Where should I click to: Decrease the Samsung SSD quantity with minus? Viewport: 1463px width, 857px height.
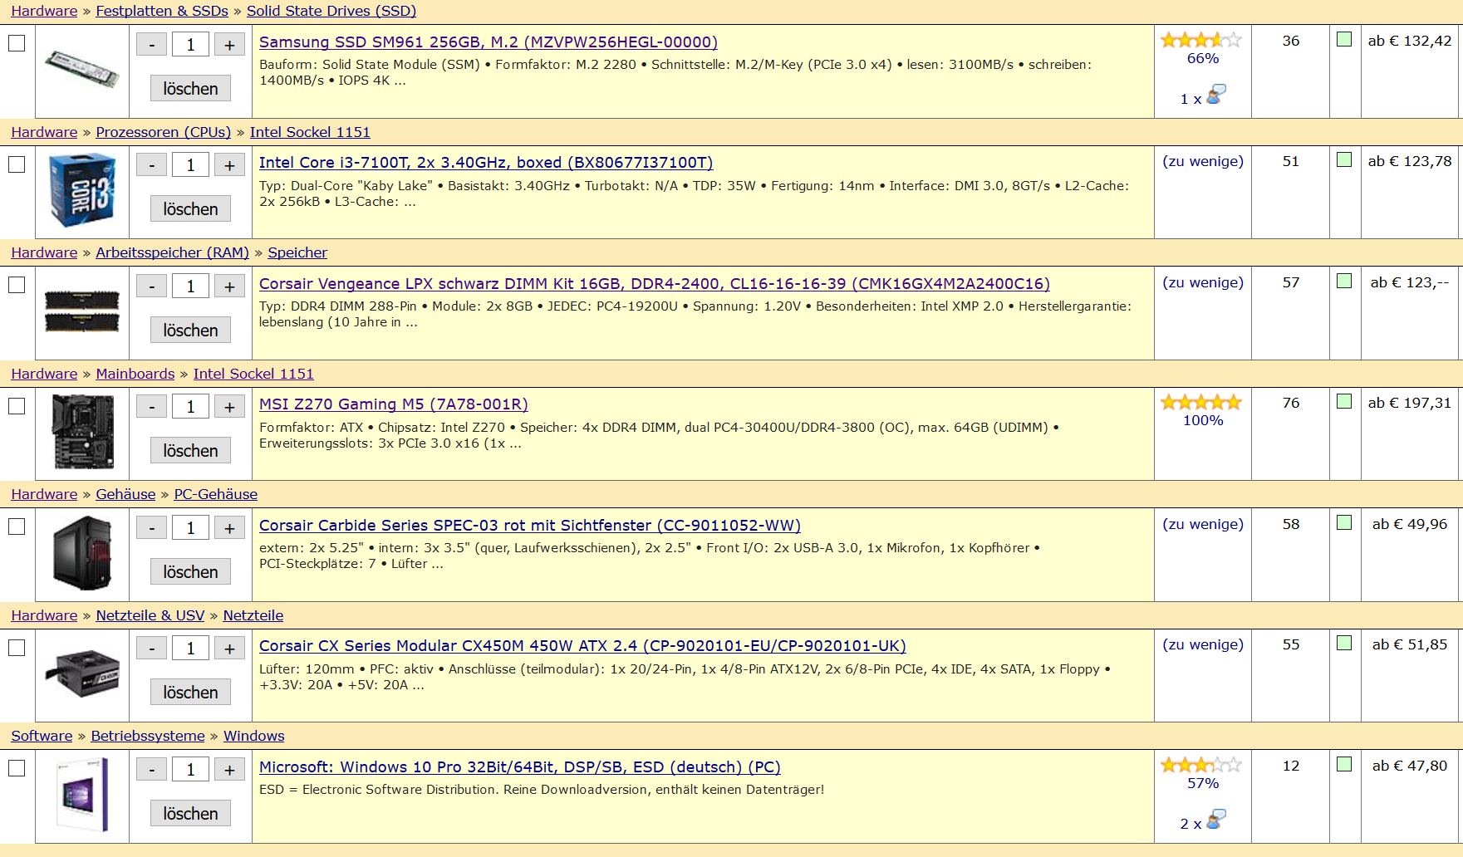pos(151,45)
